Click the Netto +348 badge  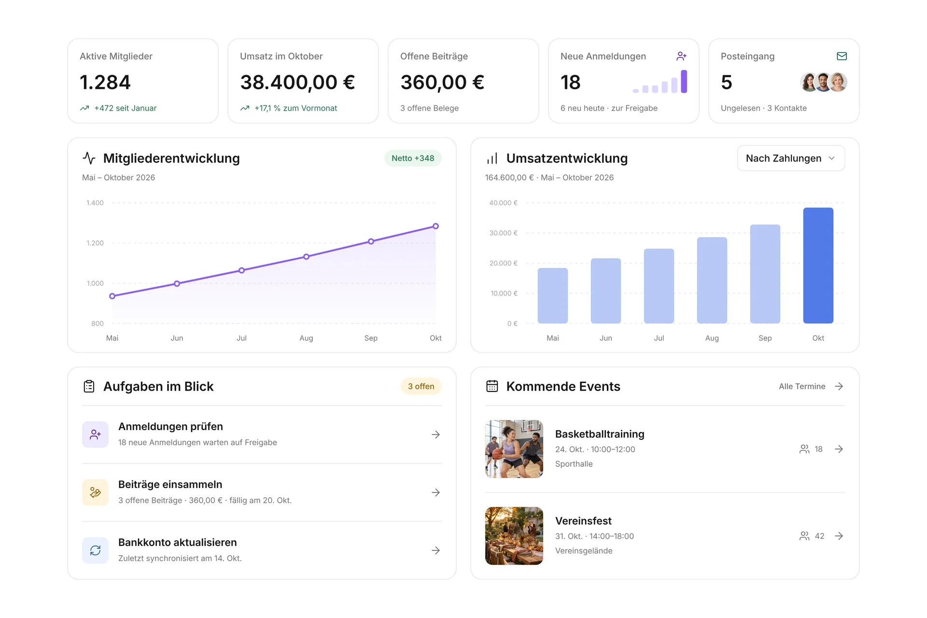413,158
